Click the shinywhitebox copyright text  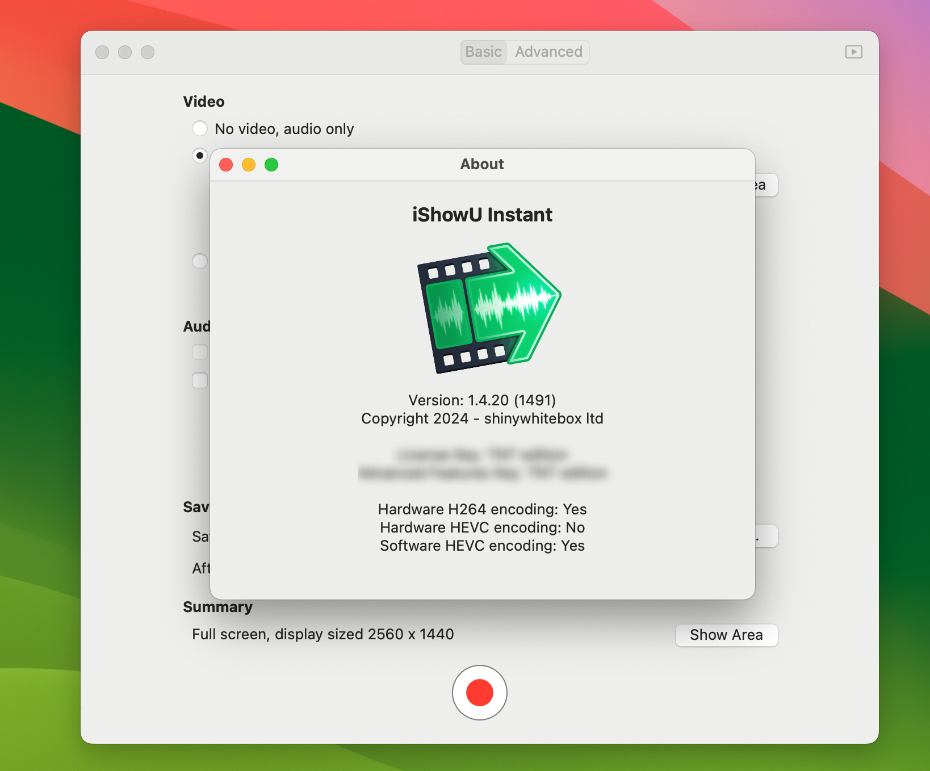click(481, 418)
